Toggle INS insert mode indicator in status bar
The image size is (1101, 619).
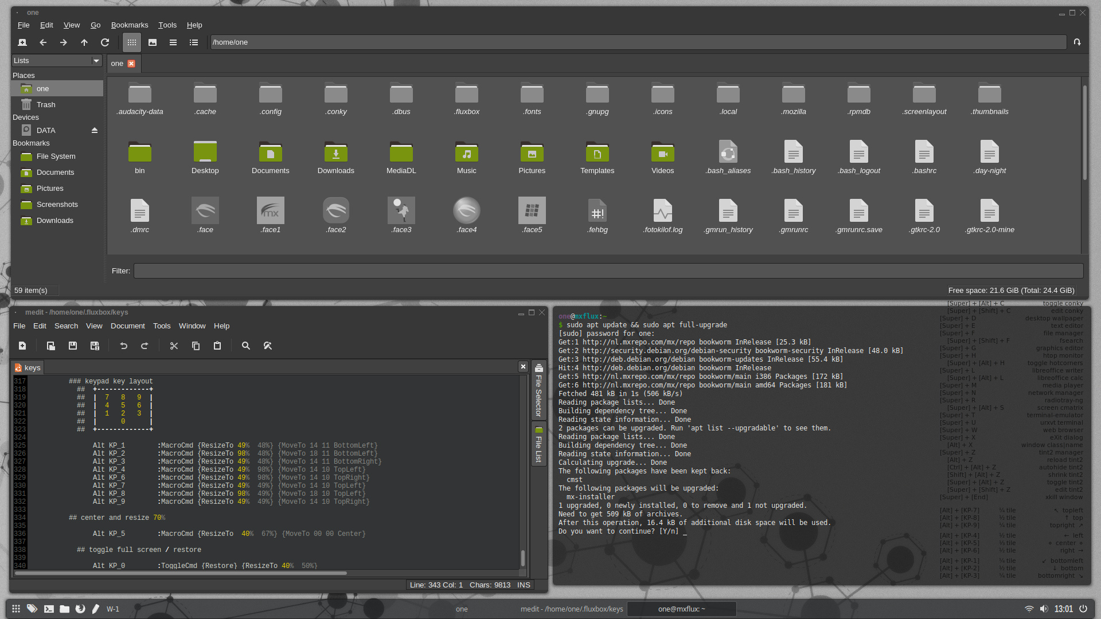coord(524,585)
